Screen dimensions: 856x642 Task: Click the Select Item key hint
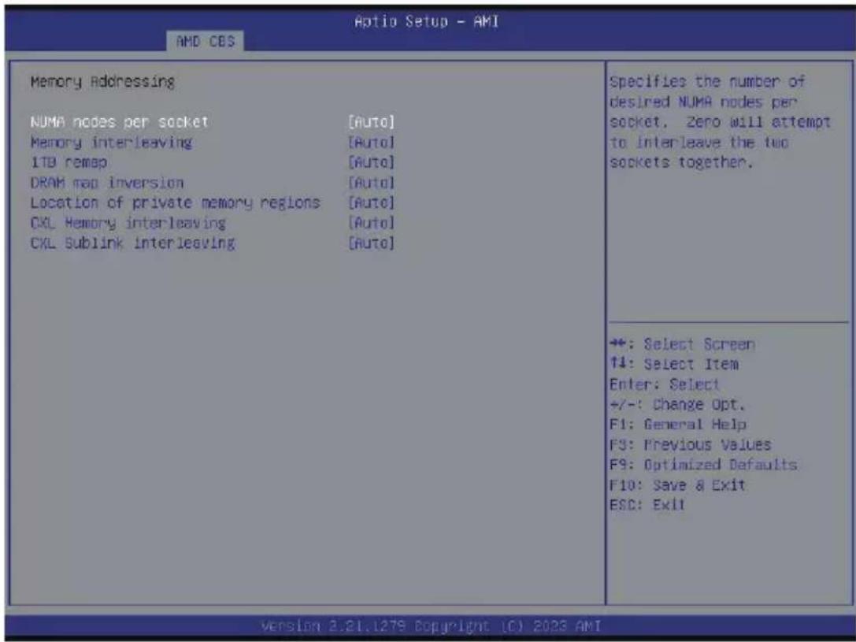[674, 364]
